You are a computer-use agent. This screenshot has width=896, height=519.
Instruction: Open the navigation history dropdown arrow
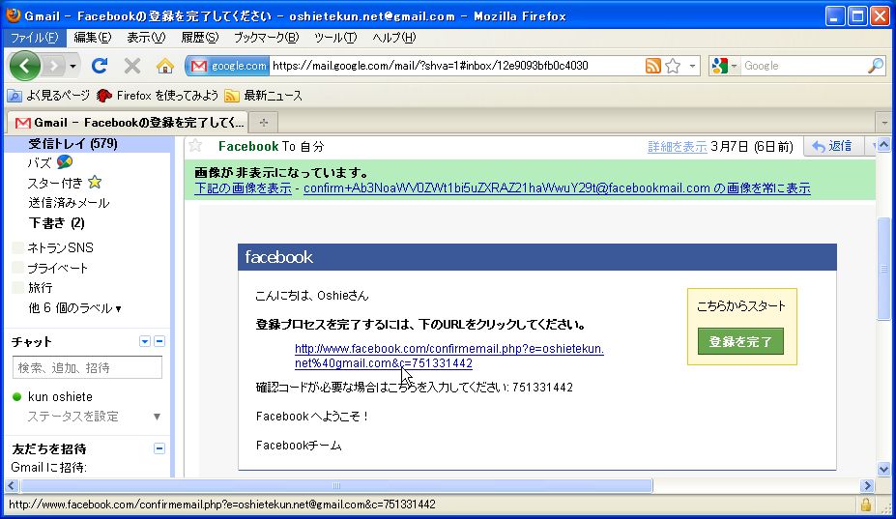(72, 67)
